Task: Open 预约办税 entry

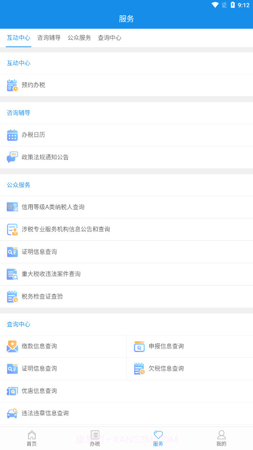Action: coord(126,85)
